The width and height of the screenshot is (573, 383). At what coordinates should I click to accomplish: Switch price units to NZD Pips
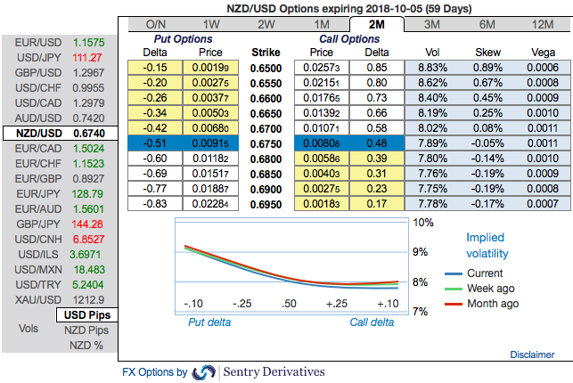pos(86,330)
